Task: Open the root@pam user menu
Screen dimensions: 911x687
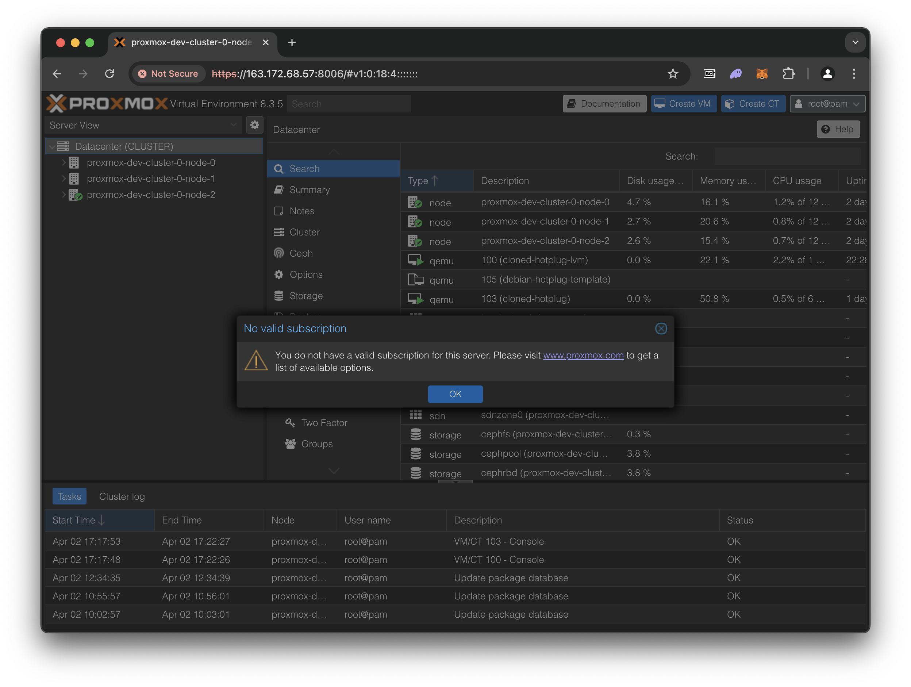Action: pos(827,104)
